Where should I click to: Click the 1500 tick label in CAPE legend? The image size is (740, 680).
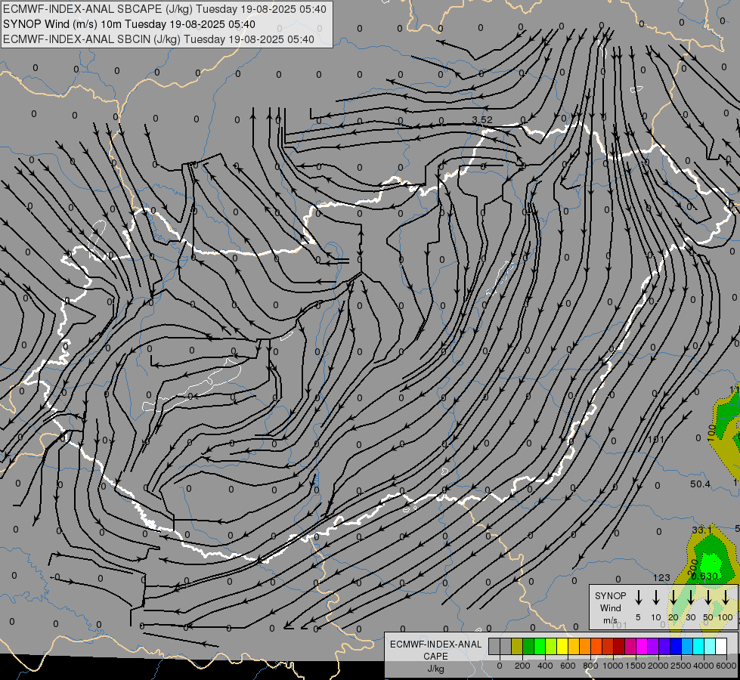pos(636,666)
